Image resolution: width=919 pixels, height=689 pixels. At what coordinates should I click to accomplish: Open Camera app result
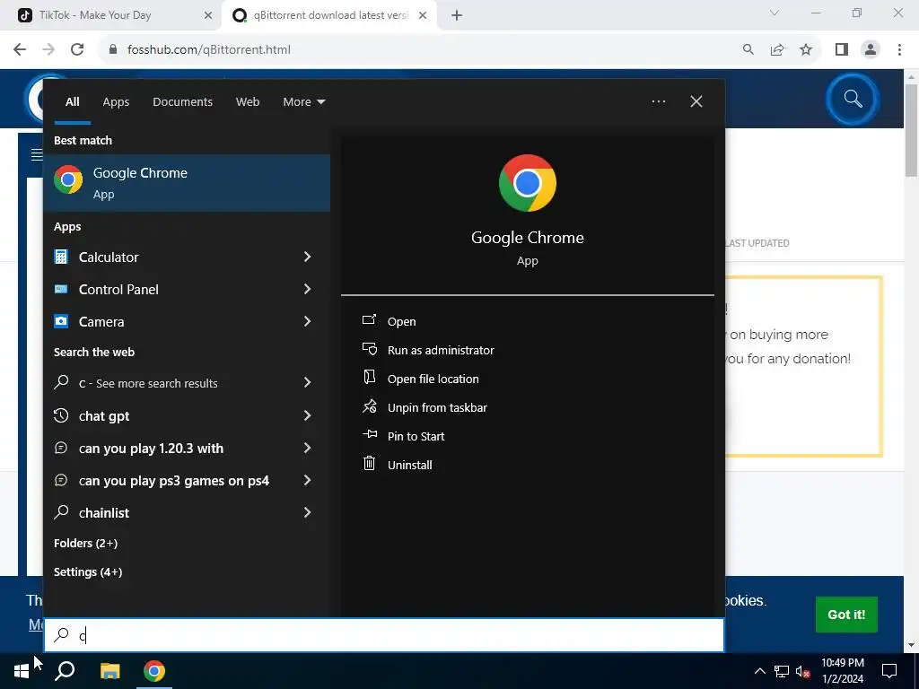click(101, 322)
